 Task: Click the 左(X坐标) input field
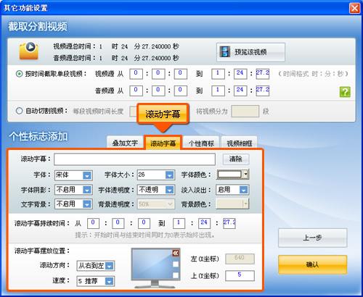(240, 259)
